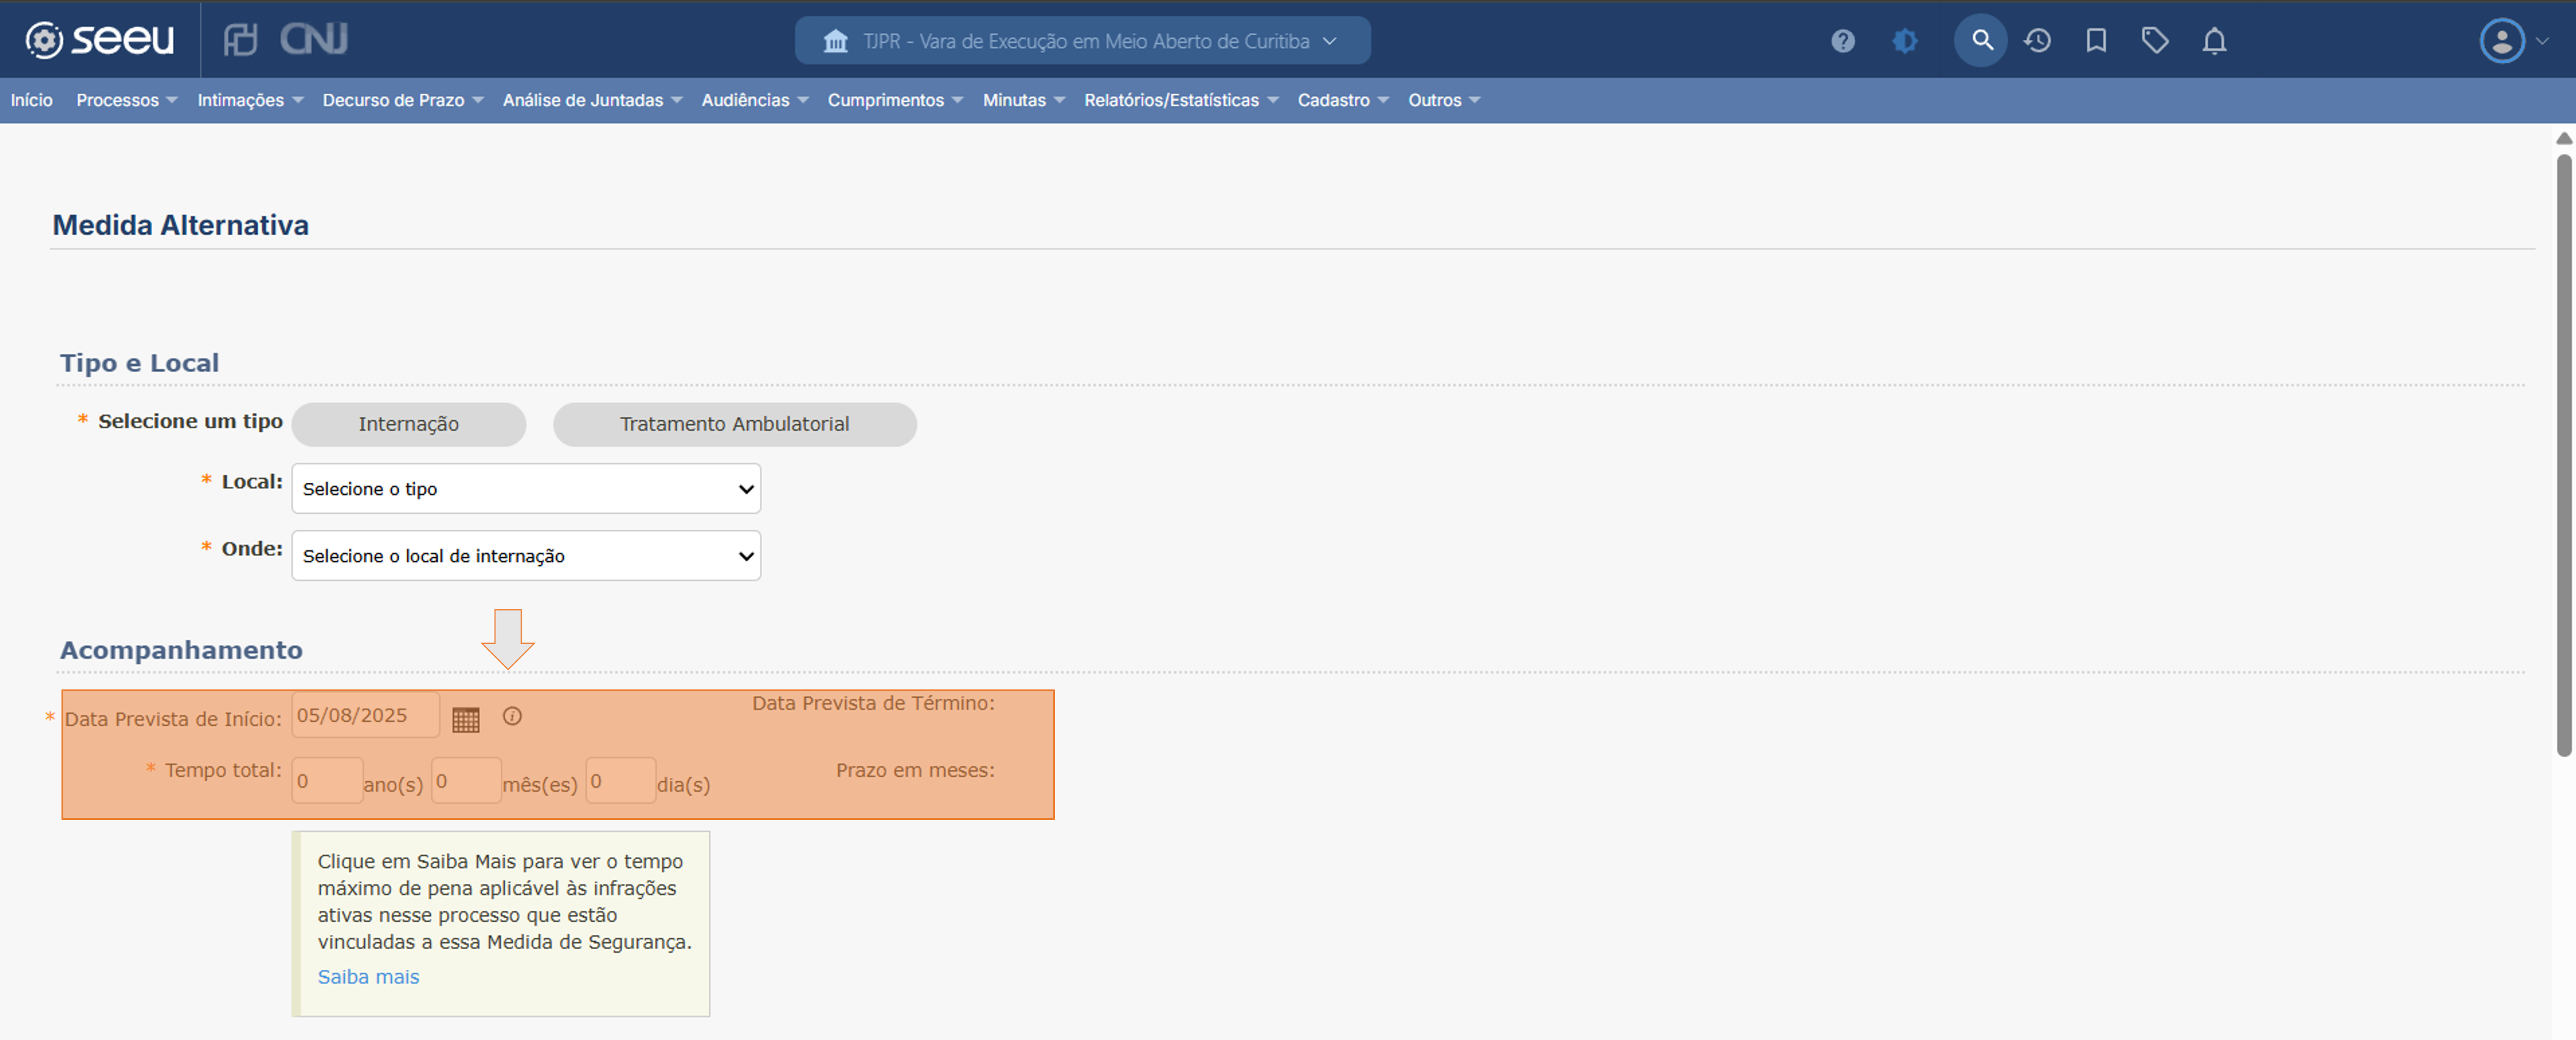
Task: Click the ano(s) input field
Action: tap(327, 781)
